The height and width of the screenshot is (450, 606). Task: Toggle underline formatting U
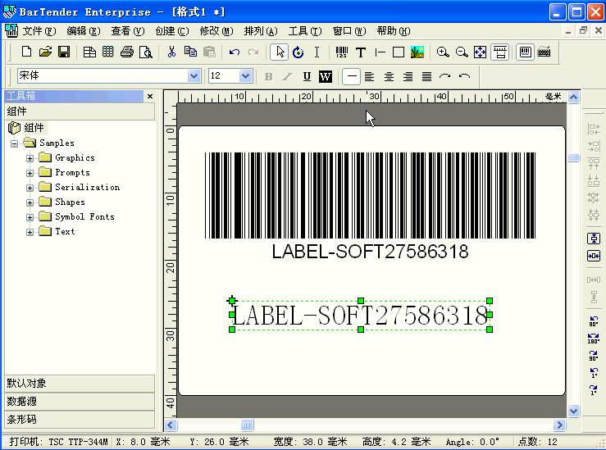tap(307, 76)
